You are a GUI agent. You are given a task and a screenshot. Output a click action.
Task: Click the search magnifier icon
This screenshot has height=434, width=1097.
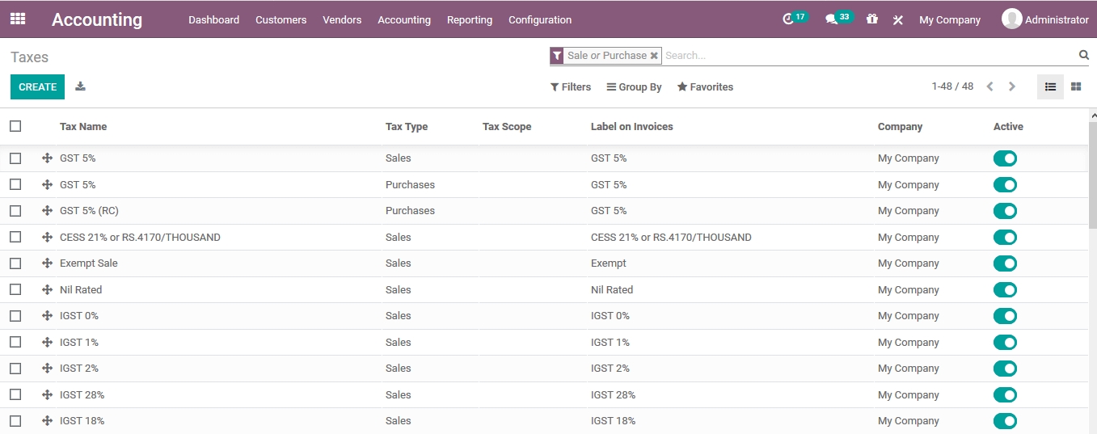click(1083, 55)
